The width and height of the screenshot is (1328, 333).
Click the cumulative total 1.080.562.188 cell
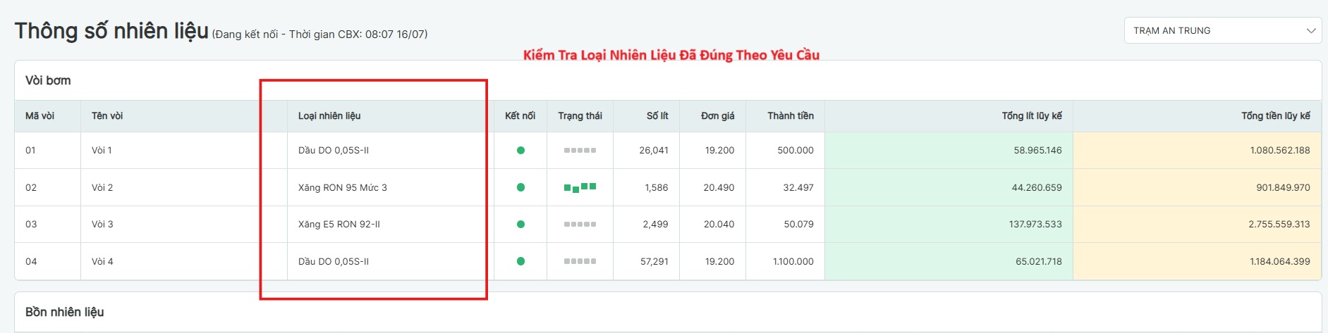tap(1279, 150)
